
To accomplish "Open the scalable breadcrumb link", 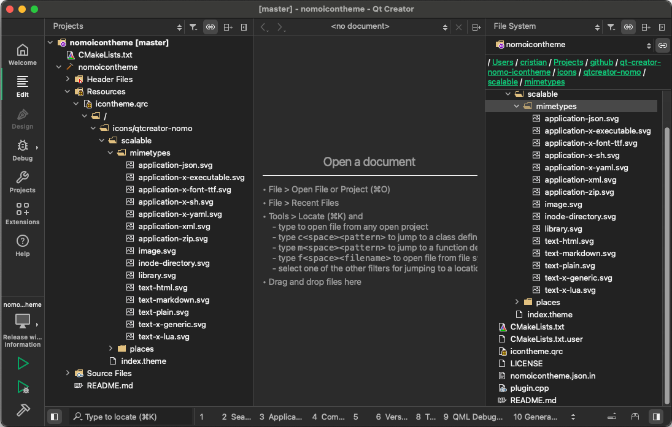I will pos(503,81).
